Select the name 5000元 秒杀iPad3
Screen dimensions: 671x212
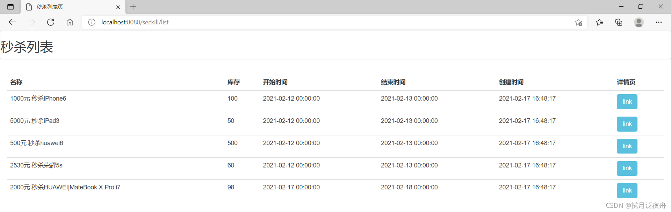[x=35, y=121]
